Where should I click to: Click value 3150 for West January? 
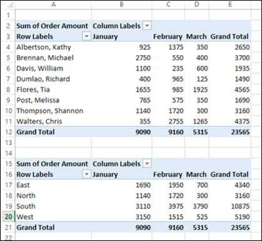(x=143, y=217)
